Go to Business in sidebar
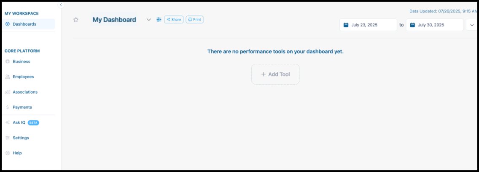The height and width of the screenshot is (172, 479). click(21, 62)
